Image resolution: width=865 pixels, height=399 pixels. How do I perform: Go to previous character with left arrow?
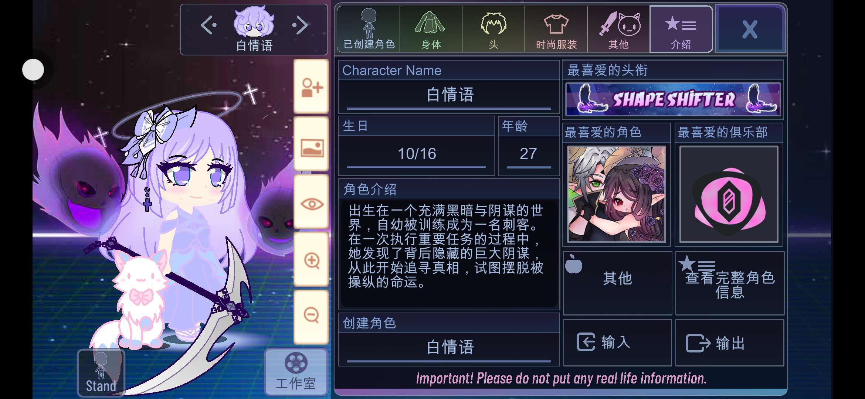(x=209, y=25)
